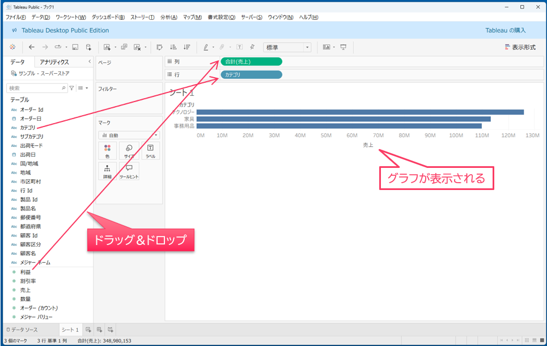Sort bars descending with toolbar icon
This screenshot has width=547, height=346.
click(187, 48)
